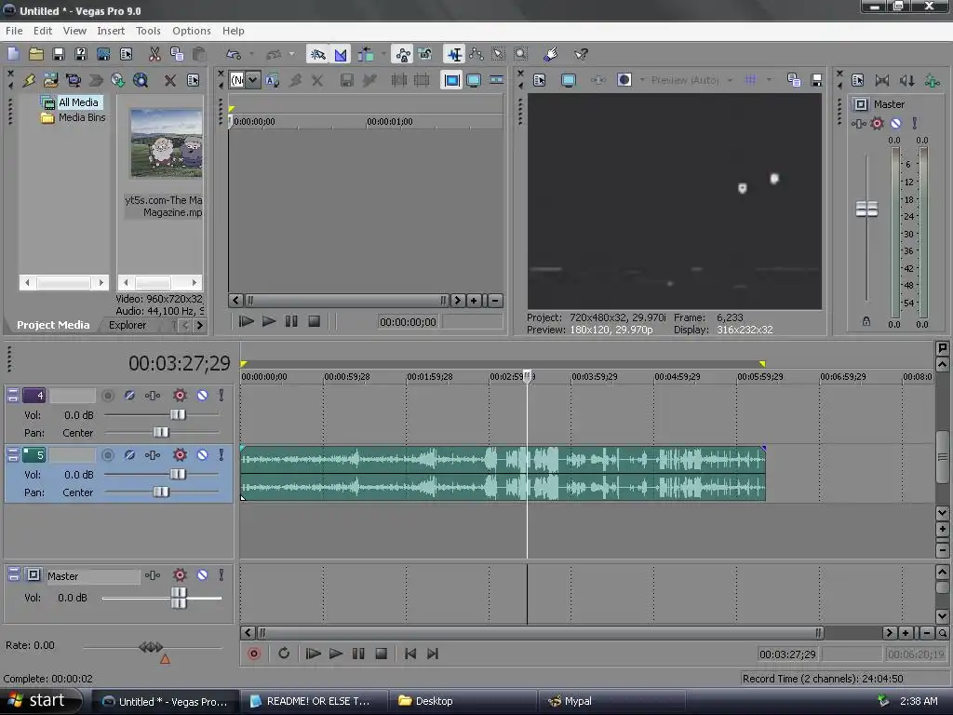Switch to Project Media tab
This screenshot has width=953, height=715.
[x=53, y=325]
